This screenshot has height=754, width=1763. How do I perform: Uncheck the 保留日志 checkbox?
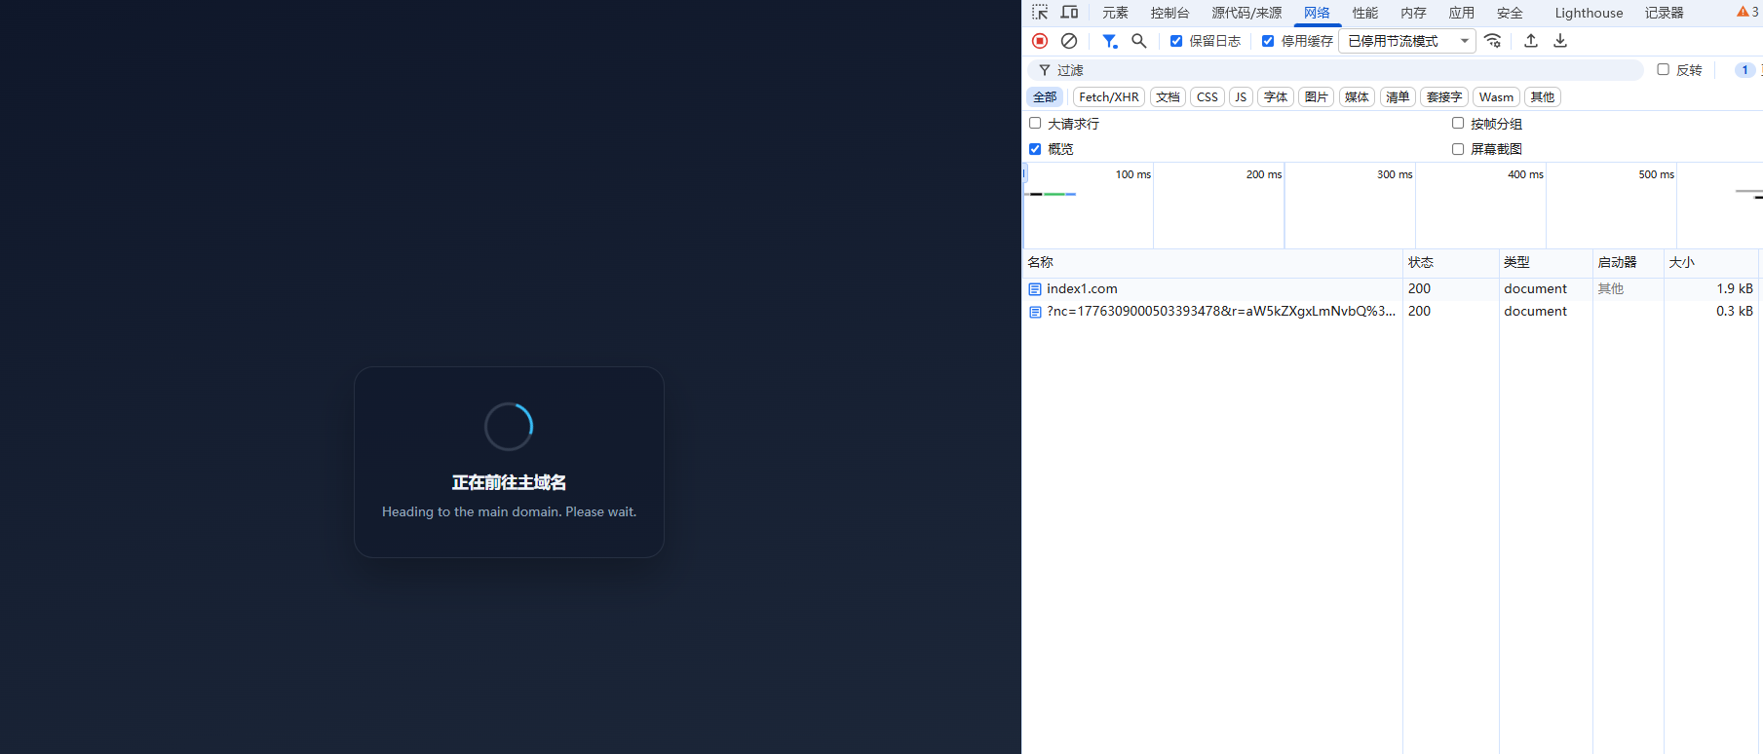1176,41
